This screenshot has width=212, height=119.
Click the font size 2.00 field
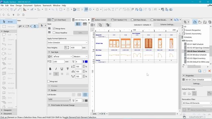(59, 61)
